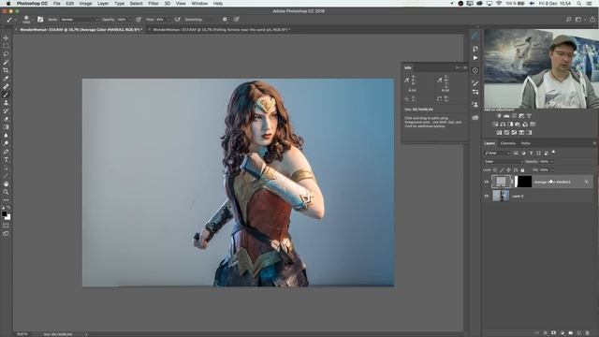599x337 pixels.
Task: Select the Horizontal Type tool
Action: (6, 160)
